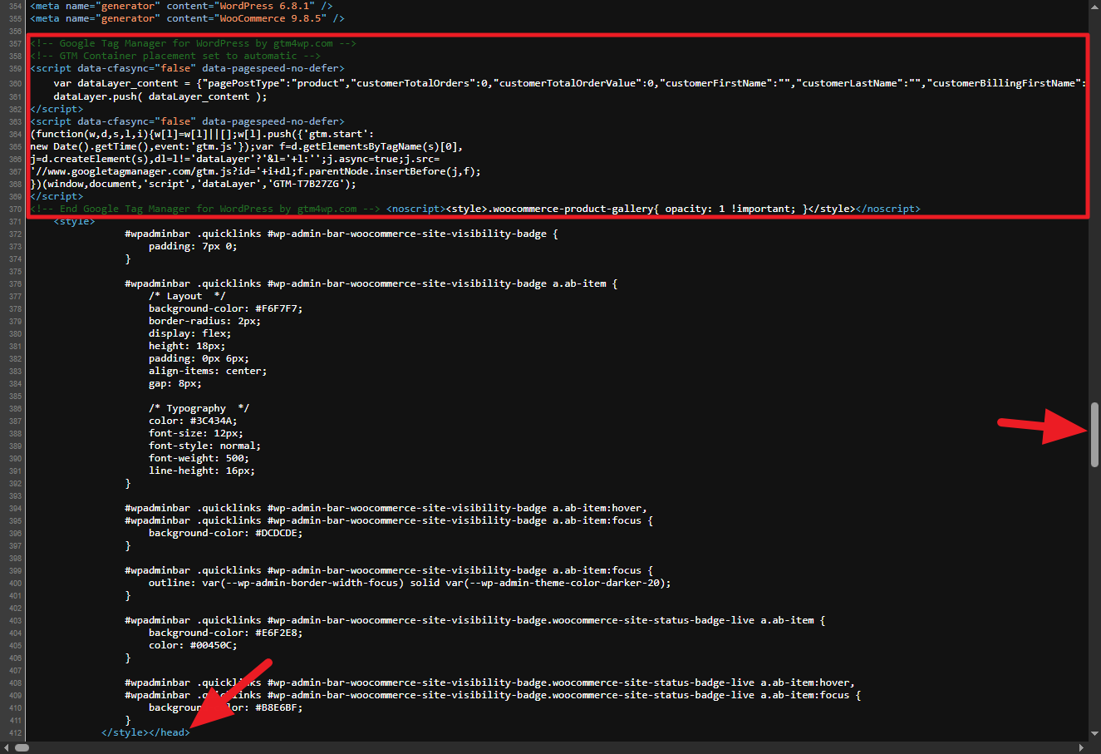Click the vertical scrollbar down arrow

1095,734
